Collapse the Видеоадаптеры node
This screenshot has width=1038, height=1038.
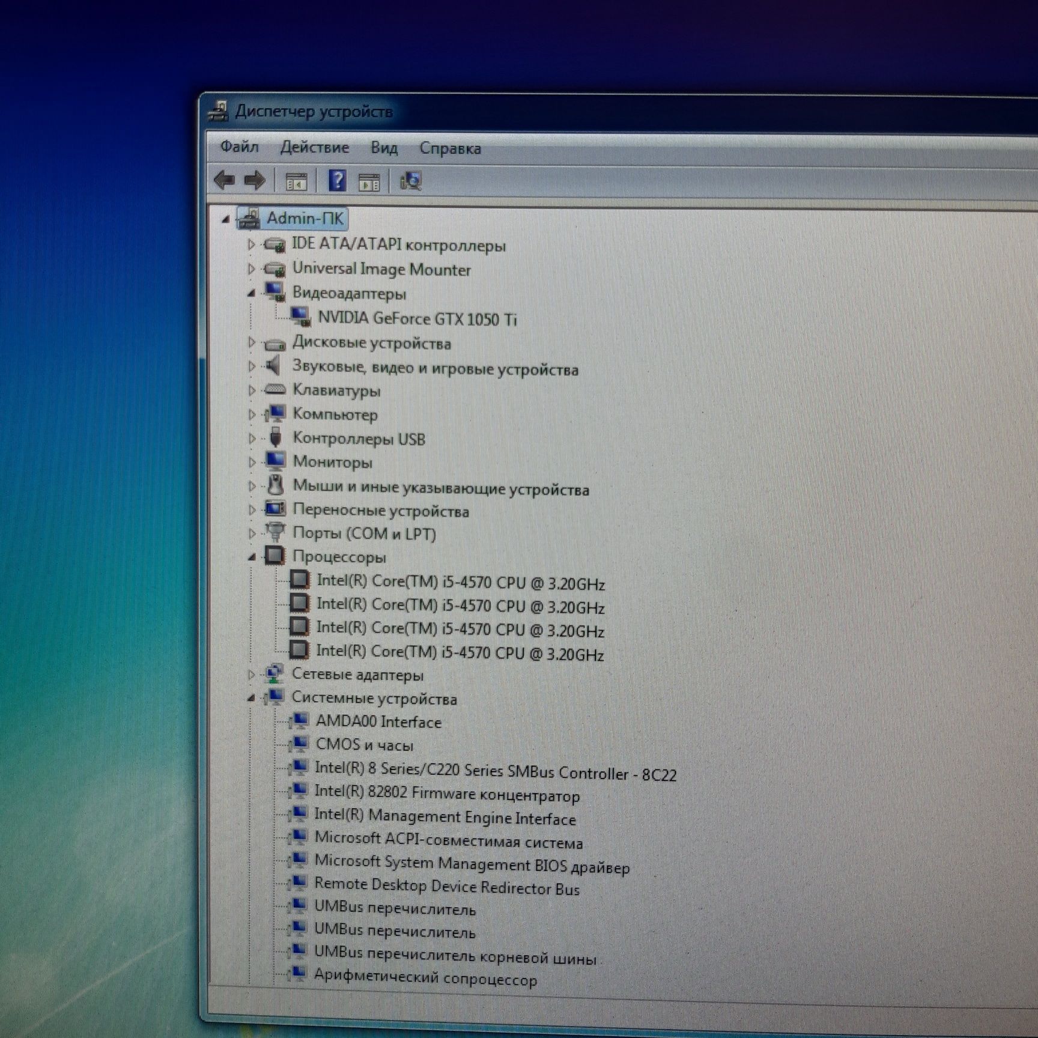252,293
